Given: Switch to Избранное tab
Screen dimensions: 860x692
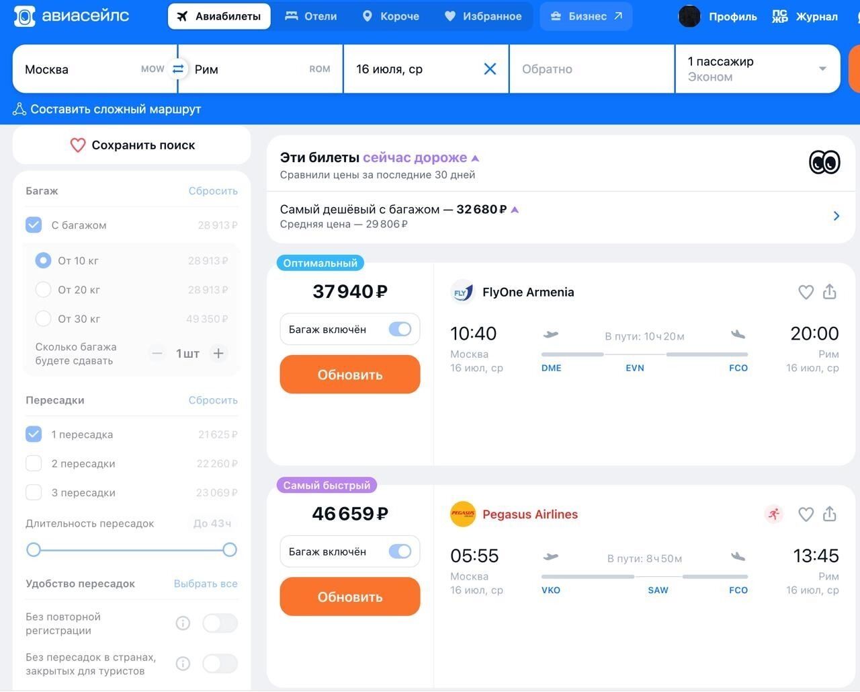Looking at the screenshot, I should click(x=482, y=16).
